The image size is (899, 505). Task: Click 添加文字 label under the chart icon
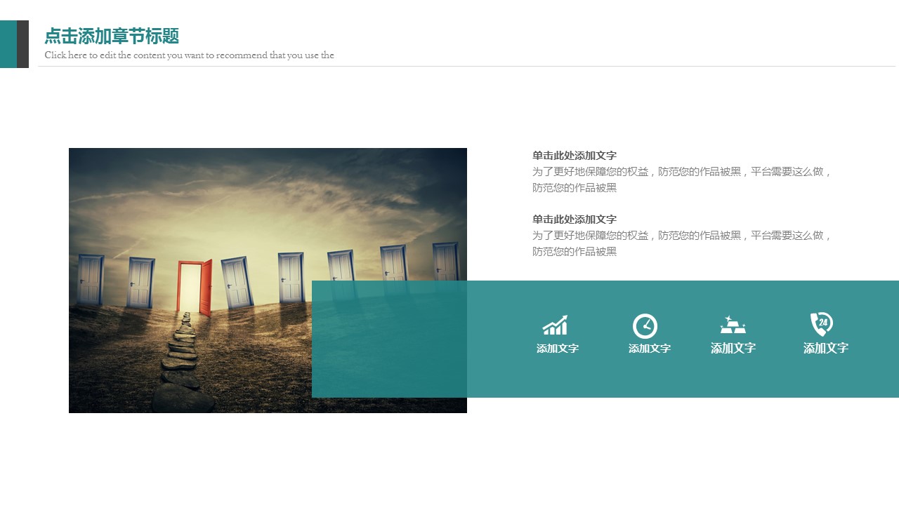[557, 349]
